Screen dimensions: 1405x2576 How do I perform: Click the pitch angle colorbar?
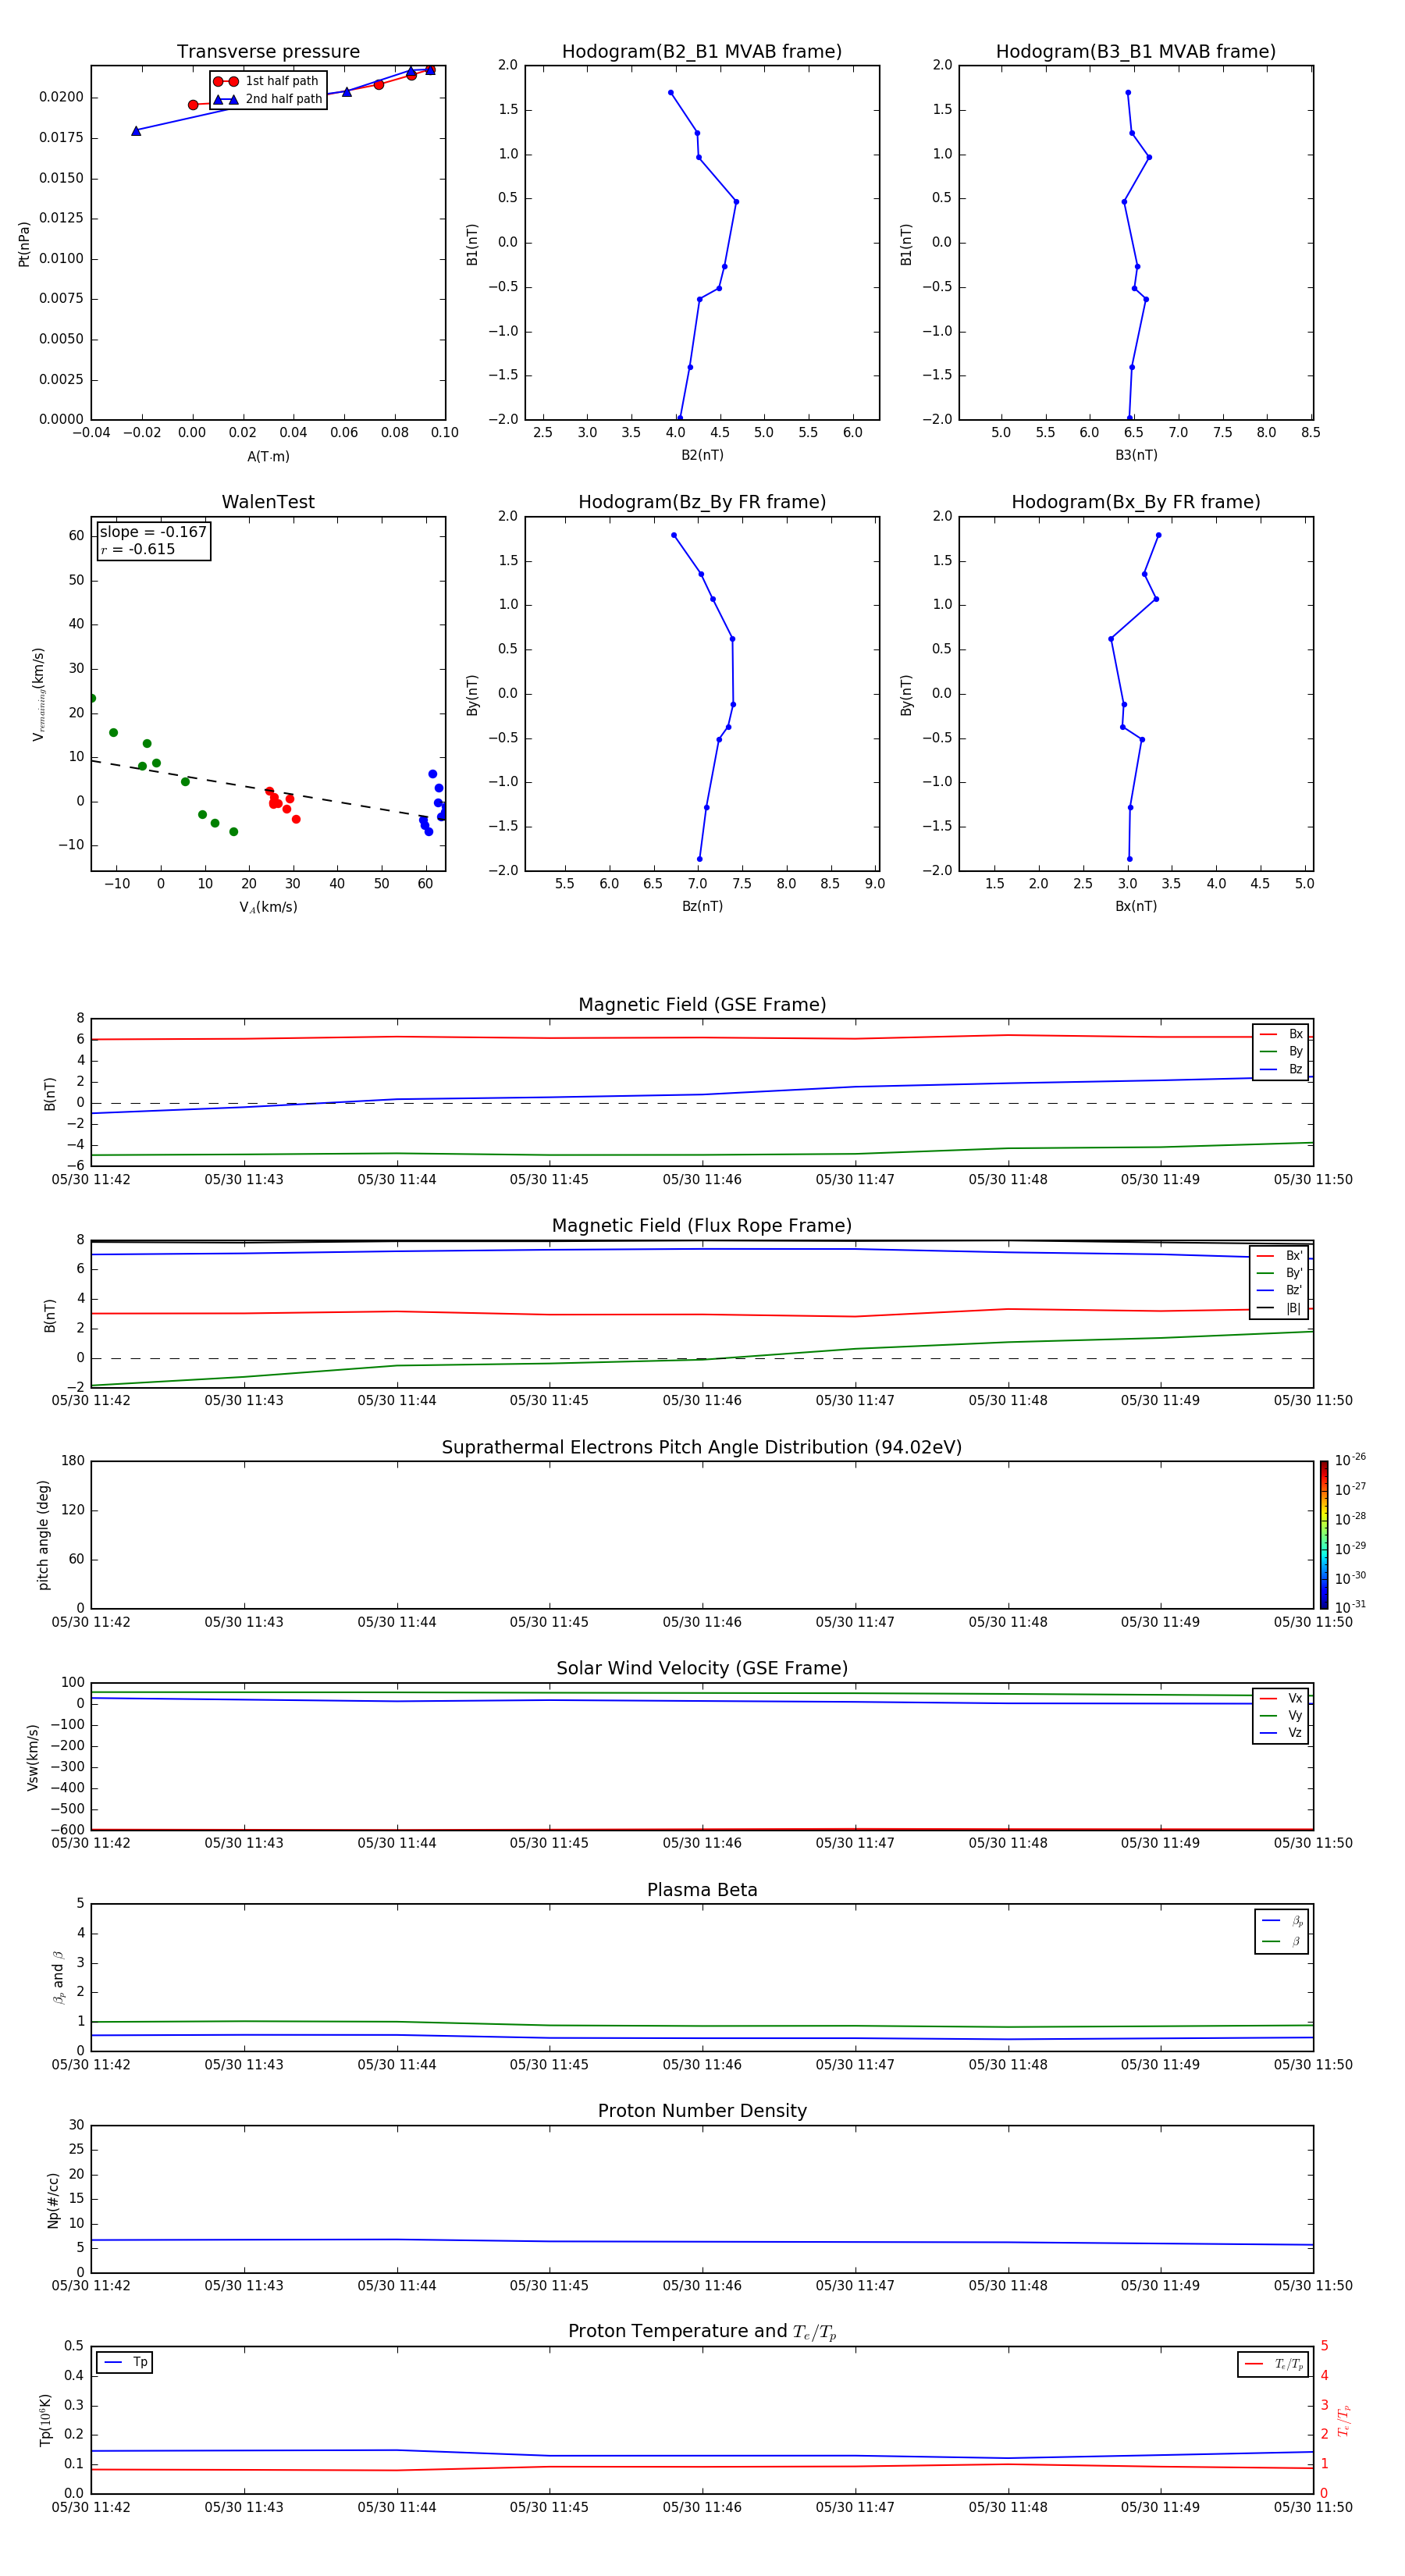1324,1535
